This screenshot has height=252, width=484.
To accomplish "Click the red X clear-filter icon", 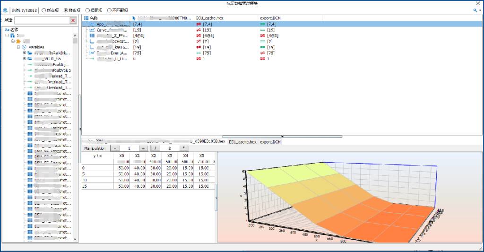I will (73, 20).
